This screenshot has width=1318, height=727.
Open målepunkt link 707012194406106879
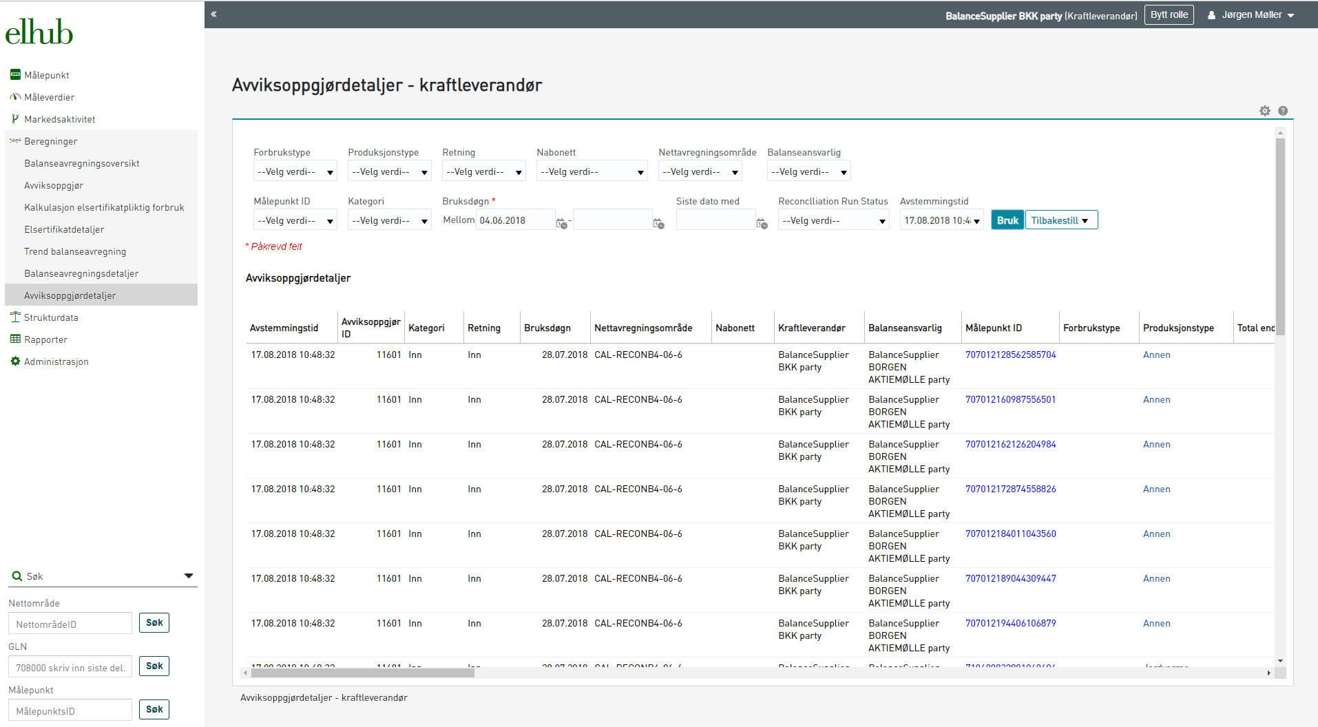1010,624
